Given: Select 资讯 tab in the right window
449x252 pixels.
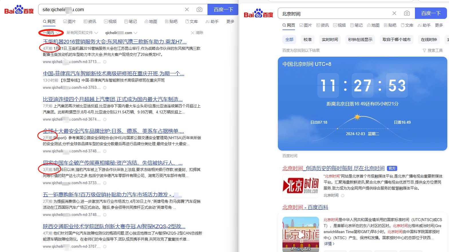Looking at the screenshot, I should click(323, 25).
